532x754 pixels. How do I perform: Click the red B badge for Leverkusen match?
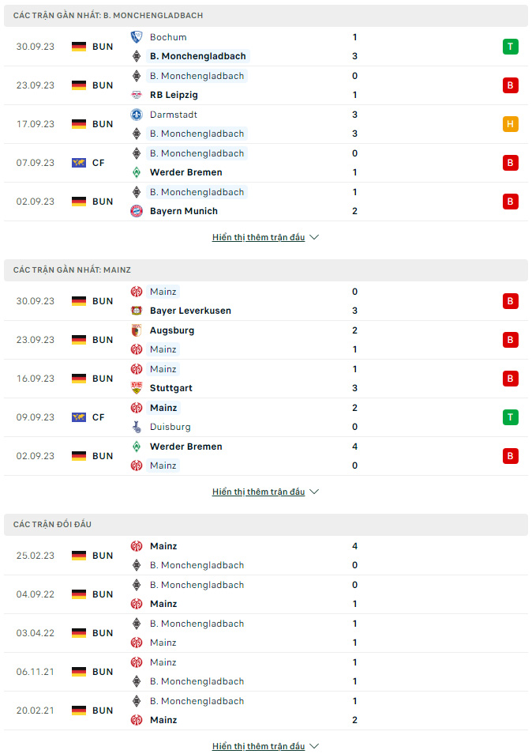pyautogui.click(x=511, y=301)
